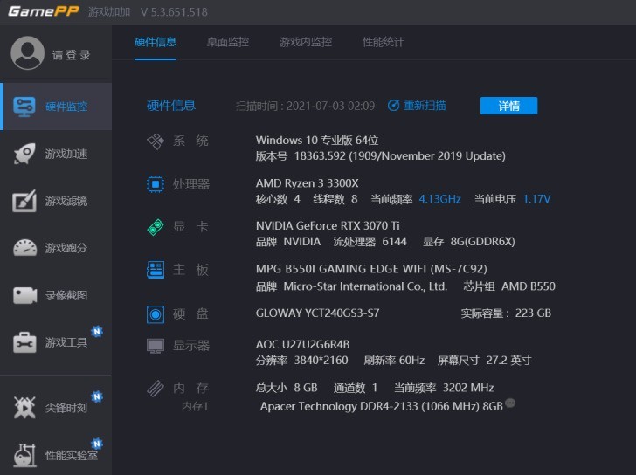Viewport: 636px width, 475px height.
Task: Click the 3840*2160 resolution value
Action: (x=321, y=361)
